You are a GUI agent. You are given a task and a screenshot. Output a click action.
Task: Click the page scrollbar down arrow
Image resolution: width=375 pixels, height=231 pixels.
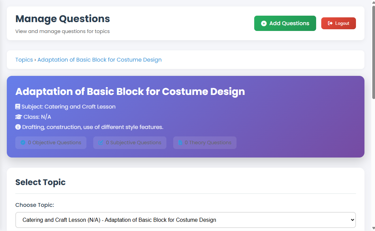coord(373,228)
